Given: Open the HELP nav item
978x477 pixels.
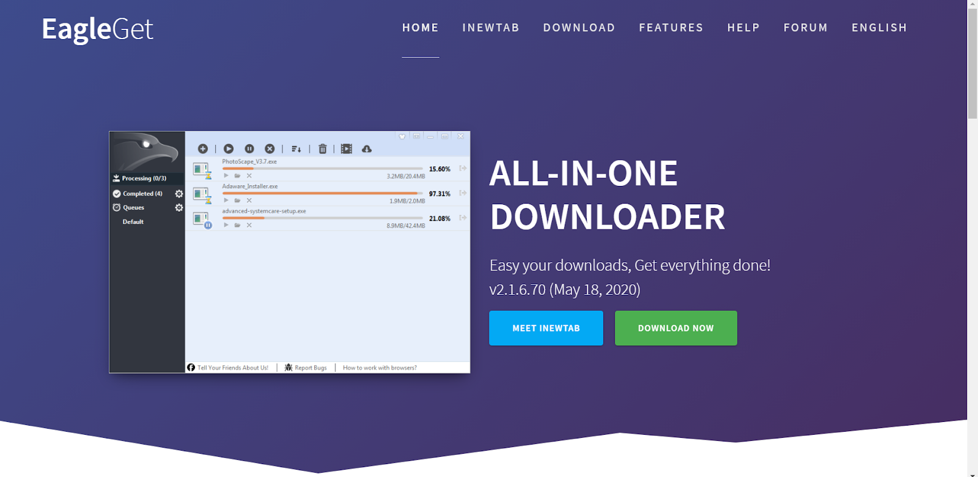Looking at the screenshot, I should click(743, 28).
